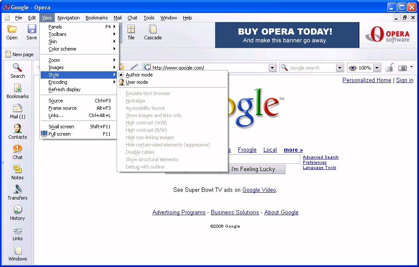Screen dimensions: 419x267
Task: Open the Bookmarks menu in menu bar
Action: (x=96, y=18)
